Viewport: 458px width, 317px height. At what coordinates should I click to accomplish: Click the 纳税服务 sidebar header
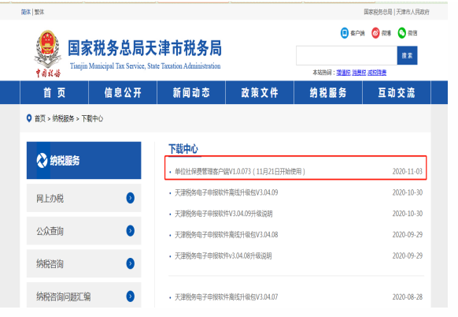[x=84, y=160]
